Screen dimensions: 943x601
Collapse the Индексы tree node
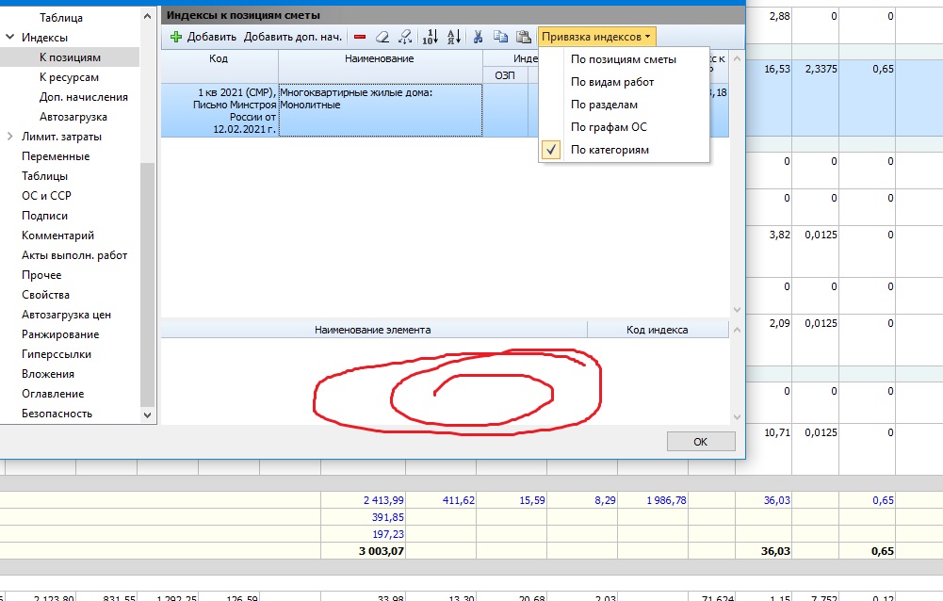point(10,38)
